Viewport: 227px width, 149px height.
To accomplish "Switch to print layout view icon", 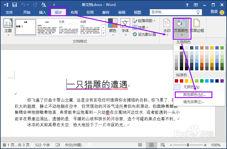I will click(x=152, y=145).
